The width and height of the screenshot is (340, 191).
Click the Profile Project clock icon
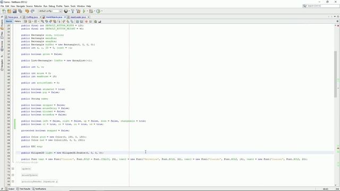tap(98, 11)
